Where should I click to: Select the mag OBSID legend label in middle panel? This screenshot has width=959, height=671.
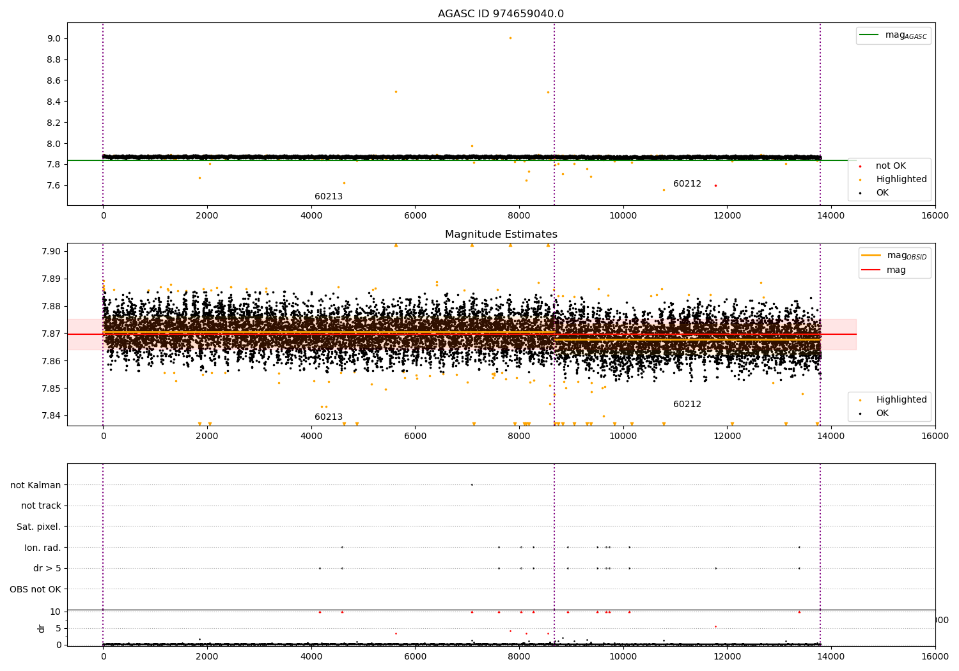click(907, 256)
